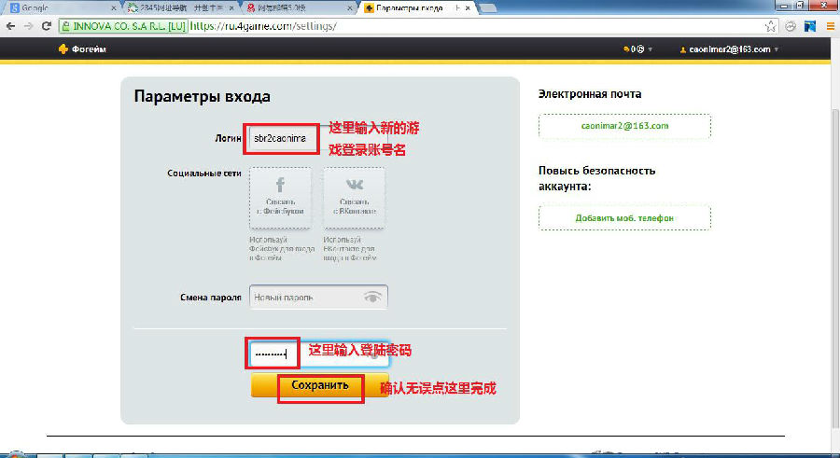Click the coin balance icon
The height and width of the screenshot is (458, 840).
pos(626,49)
